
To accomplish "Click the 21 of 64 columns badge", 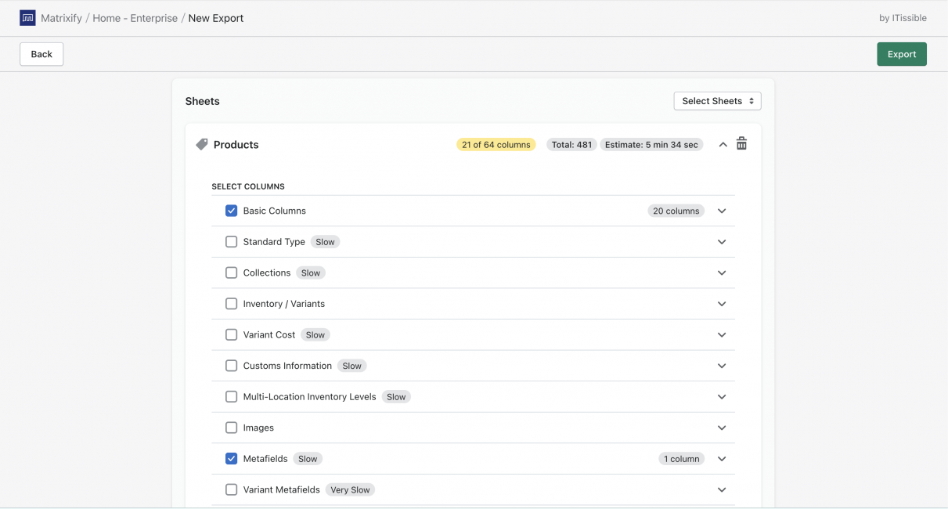I will (496, 145).
